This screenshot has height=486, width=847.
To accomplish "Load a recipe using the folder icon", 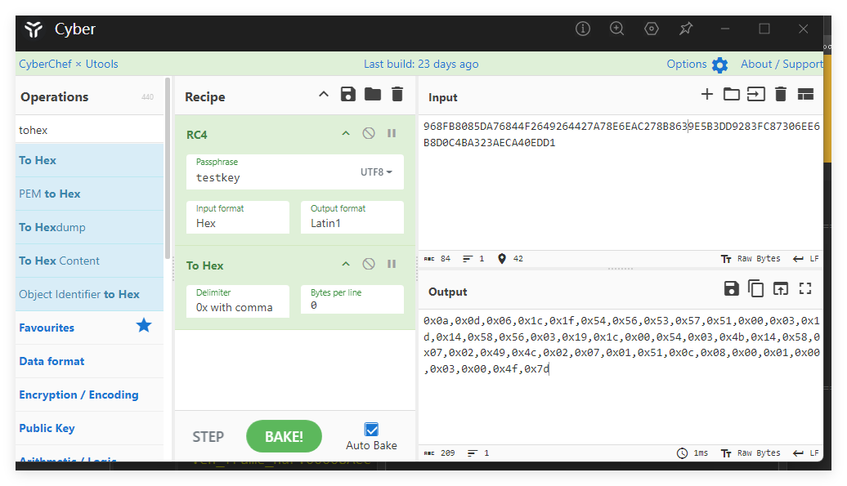I will pos(373,95).
